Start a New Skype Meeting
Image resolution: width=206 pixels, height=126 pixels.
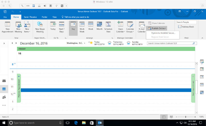coord(40,27)
